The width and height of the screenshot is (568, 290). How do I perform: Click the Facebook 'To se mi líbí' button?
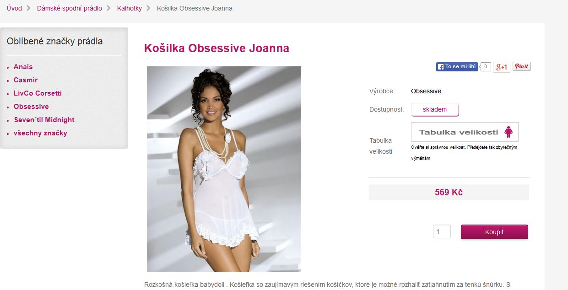tap(457, 67)
